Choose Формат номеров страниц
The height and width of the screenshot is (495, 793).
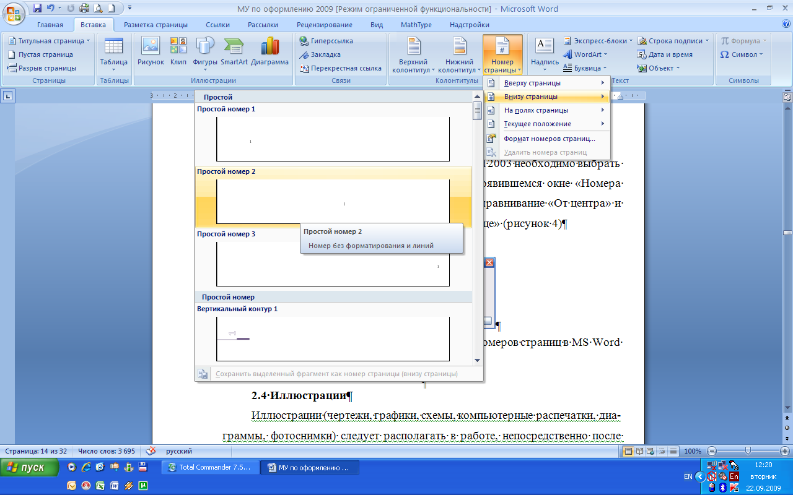point(547,139)
